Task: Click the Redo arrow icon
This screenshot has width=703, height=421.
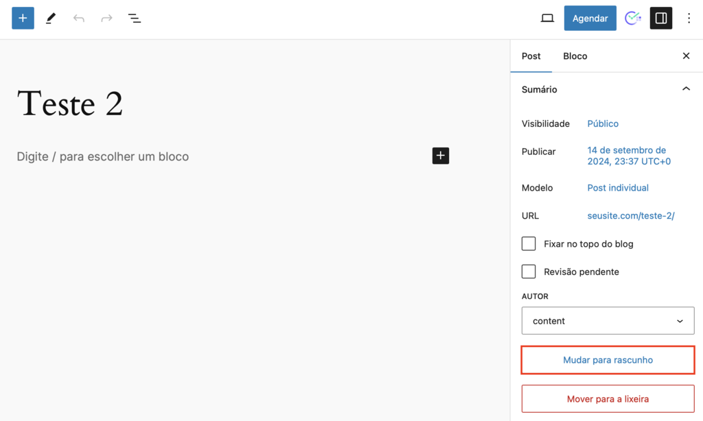Action: [x=106, y=18]
